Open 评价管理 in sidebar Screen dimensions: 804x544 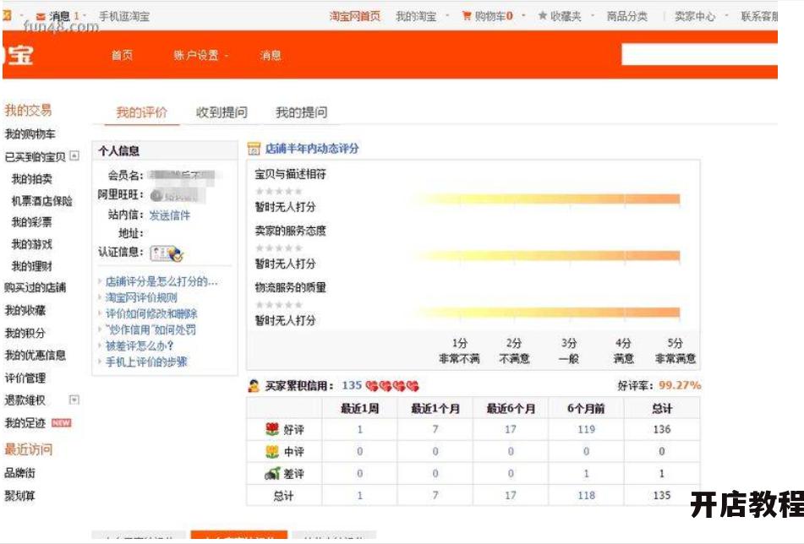click(25, 378)
